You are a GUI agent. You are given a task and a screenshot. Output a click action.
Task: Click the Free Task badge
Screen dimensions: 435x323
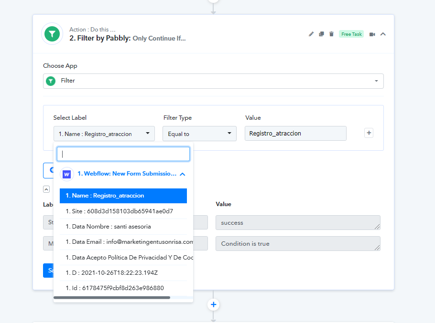[351, 34]
